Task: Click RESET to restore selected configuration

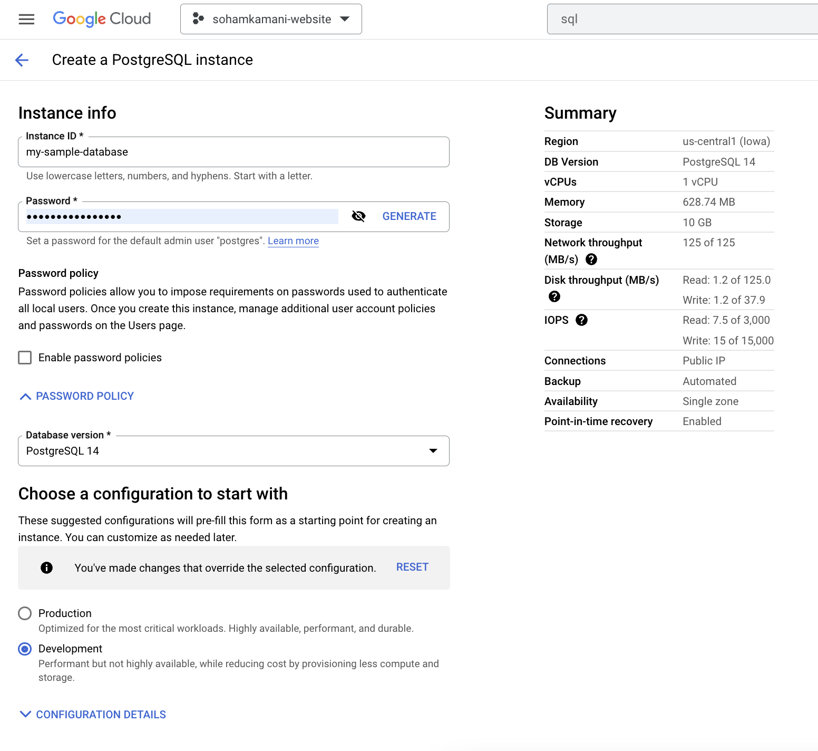Action: tap(412, 567)
